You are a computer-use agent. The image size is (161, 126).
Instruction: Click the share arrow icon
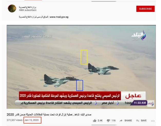click(x=121, y=121)
